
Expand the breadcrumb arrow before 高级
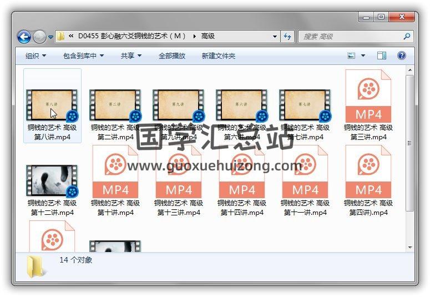coord(194,36)
